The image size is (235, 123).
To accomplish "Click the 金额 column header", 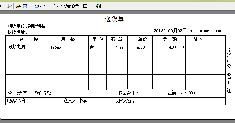I will [x=170, y=39].
